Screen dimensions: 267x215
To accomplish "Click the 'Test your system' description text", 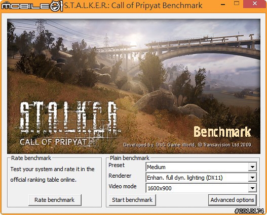I will pyautogui.click(x=52, y=174).
